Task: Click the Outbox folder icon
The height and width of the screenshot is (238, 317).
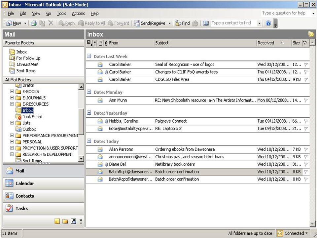Action: point(18,129)
